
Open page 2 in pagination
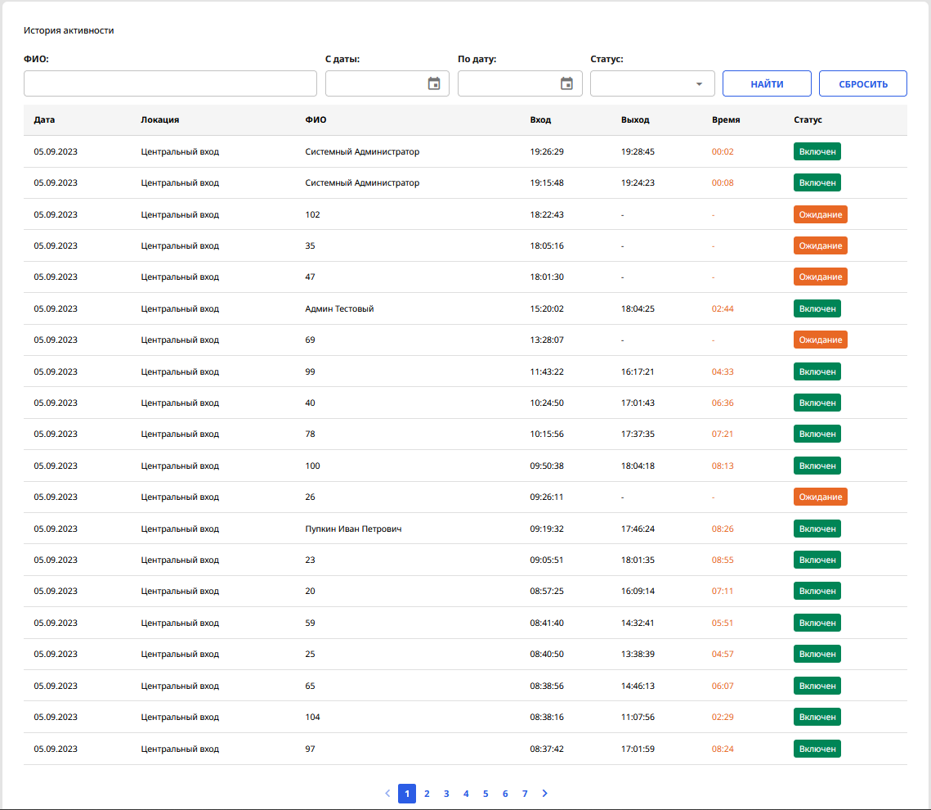click(427, 794)
